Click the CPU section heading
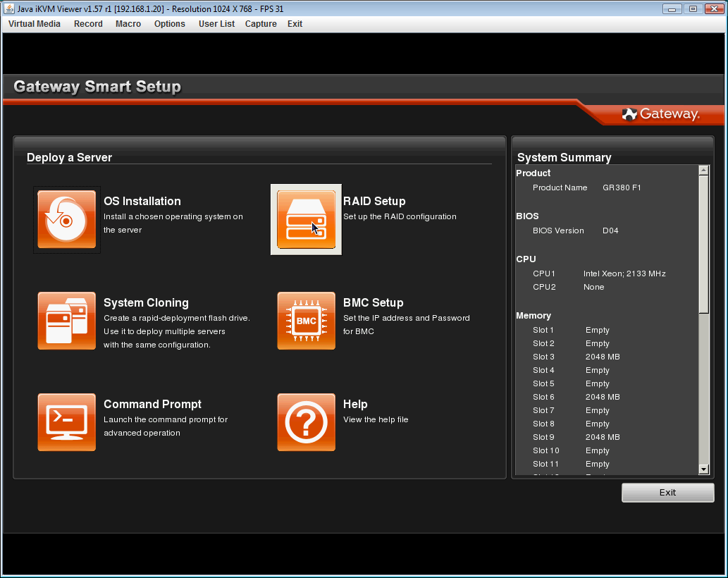The image size is (728, 578). click(526, 259)
